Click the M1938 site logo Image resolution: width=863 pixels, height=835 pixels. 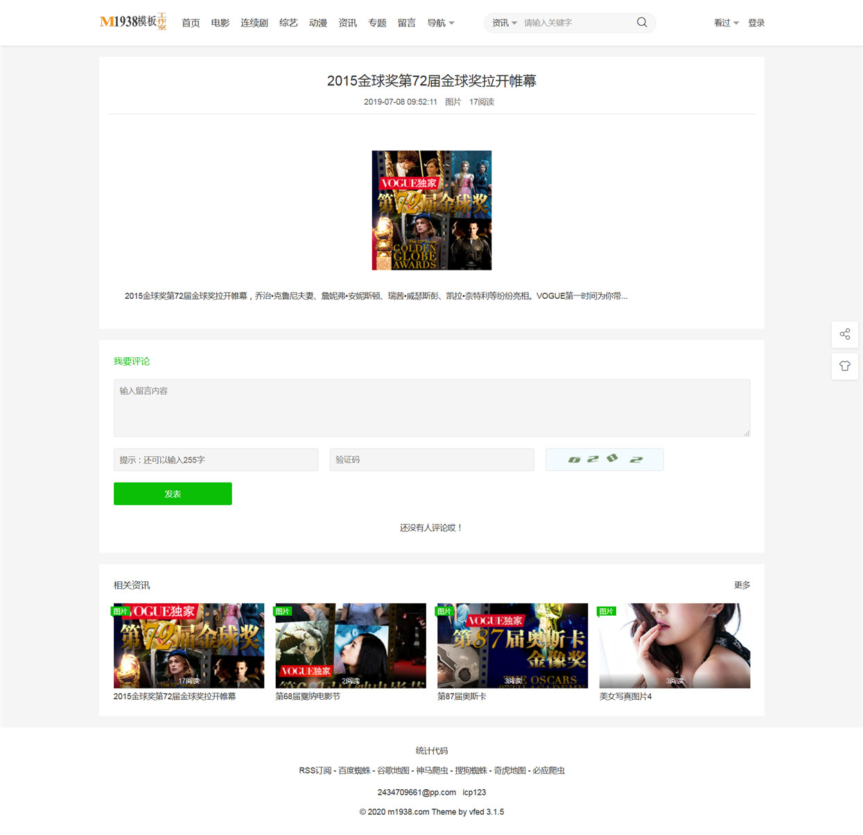(x=133, y=21)
